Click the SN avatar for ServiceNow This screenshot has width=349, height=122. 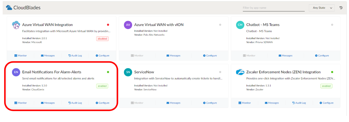(x=128, y=72)
